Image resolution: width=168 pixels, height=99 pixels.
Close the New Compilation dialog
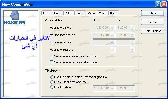[164, 4]
